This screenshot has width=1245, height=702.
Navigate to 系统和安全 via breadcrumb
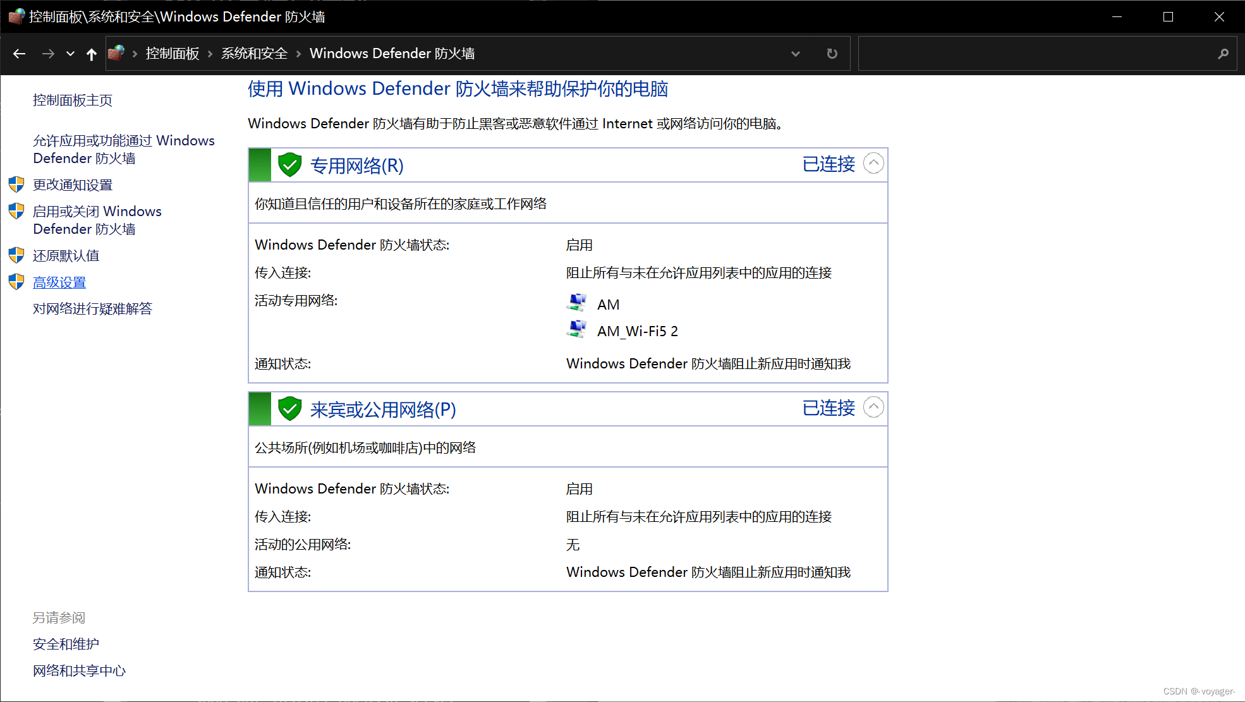pos(254,53)
